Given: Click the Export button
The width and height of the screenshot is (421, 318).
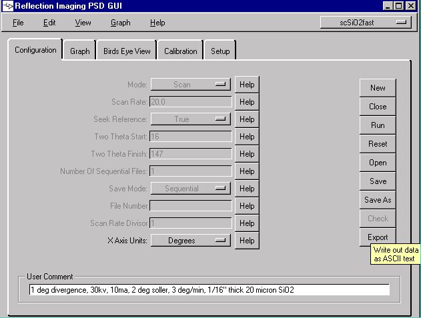Looking at the screenshot, I should coord(378,237).
